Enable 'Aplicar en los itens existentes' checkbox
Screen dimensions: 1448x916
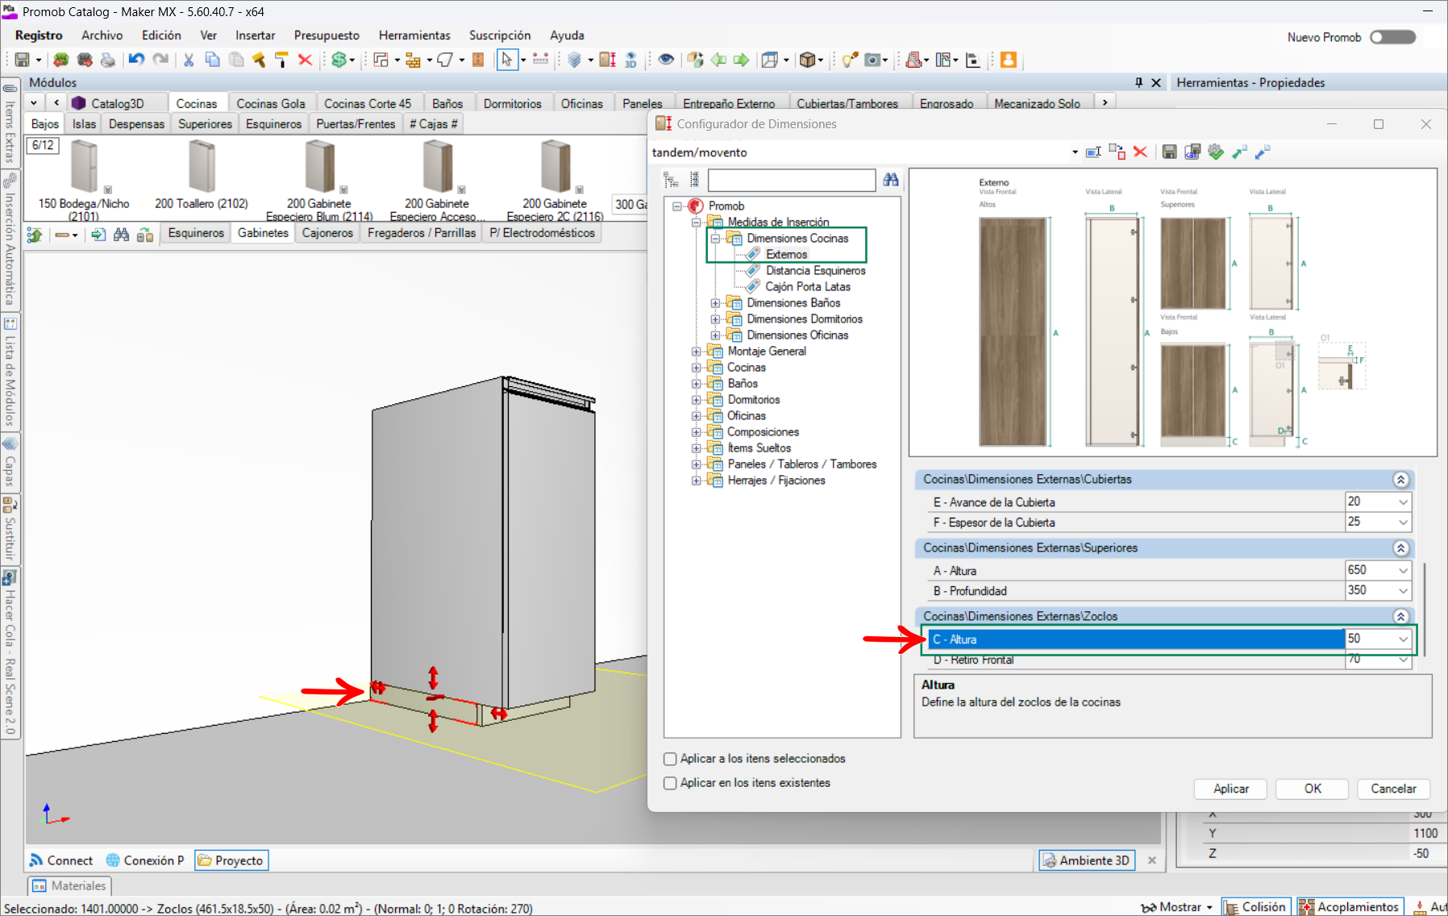click(670, 783)
